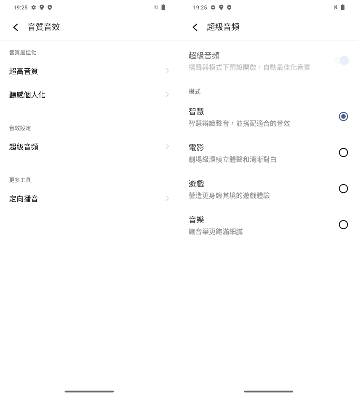Tap shield icon in right status bar
358x397 pixels.
coord(229,7)
